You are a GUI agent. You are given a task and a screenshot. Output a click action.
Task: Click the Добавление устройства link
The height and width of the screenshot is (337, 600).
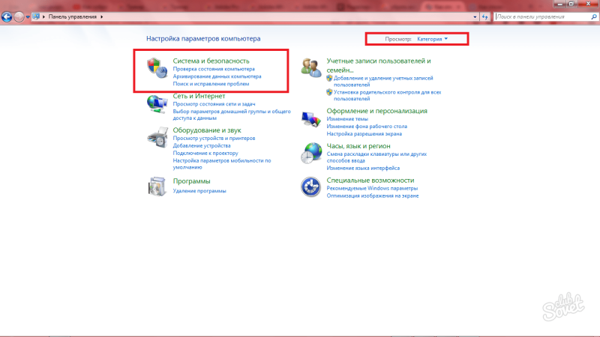pos(202,145)
